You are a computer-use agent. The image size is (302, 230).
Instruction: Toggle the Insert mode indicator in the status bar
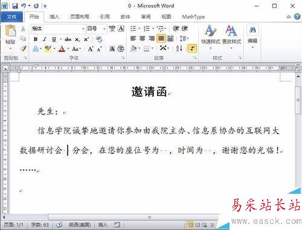(x=102, y=225)
